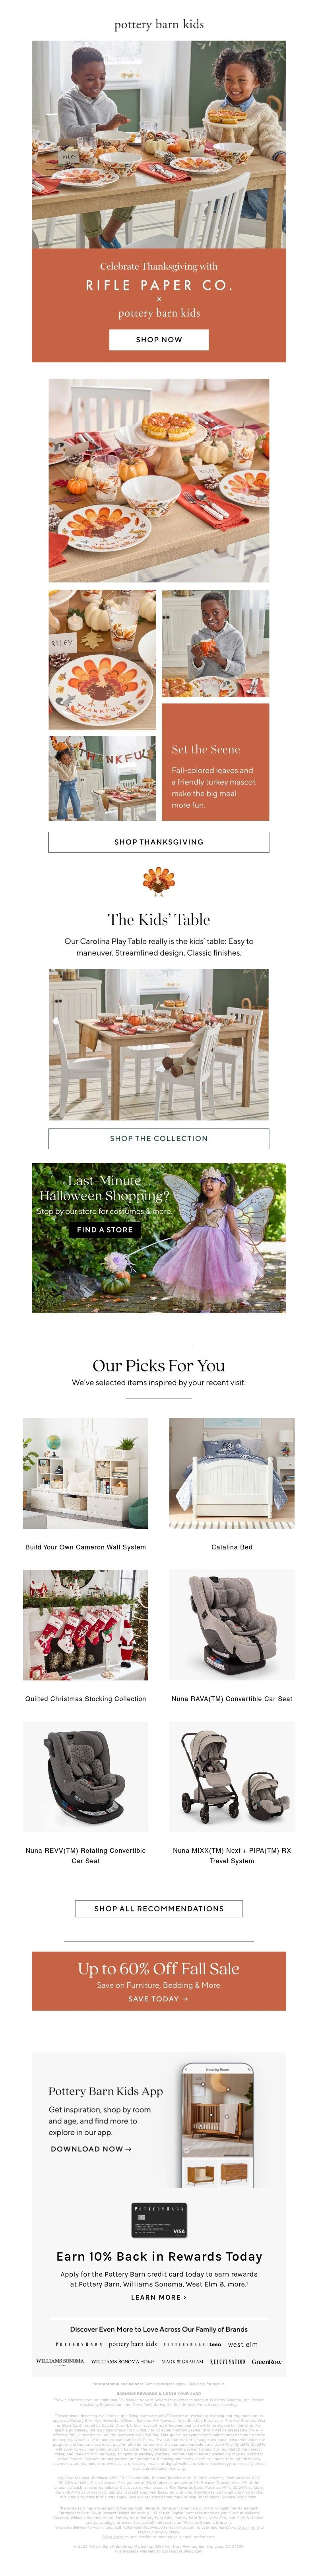Select Shop All Recommendations button
Viewport: 318px width, 2576px height.
[159, 1908]
